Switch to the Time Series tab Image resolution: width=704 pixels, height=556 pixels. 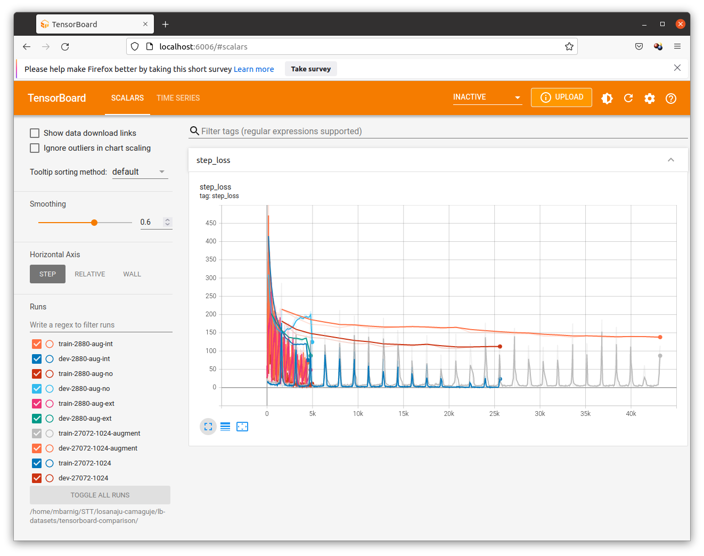pos(178,98)
